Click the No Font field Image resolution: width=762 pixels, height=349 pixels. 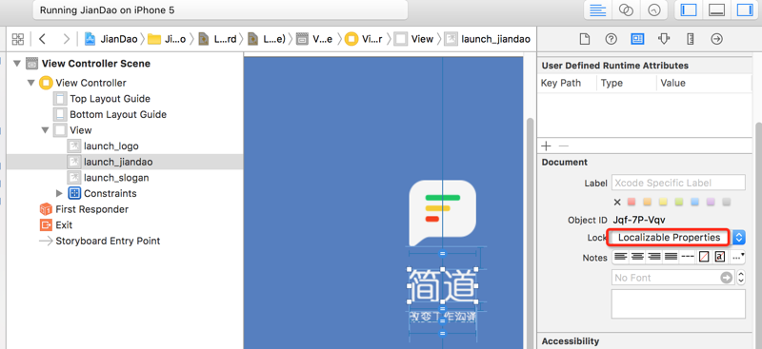tap(672, 278)
